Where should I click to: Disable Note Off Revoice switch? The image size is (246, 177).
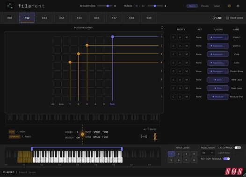pyautogui.click(x=226, y=159)
